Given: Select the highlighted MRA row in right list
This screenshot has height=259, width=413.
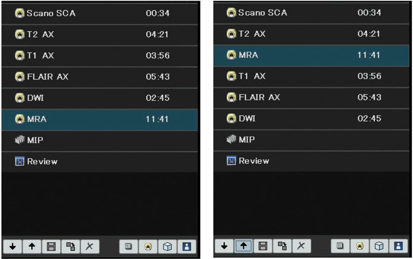Looking at the screenshot, I should [x=310, y=55].
